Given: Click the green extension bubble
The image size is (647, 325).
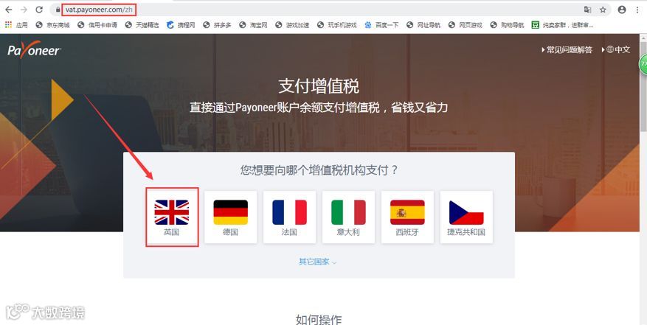Looking at the screenshot, I should click(643, 64).
